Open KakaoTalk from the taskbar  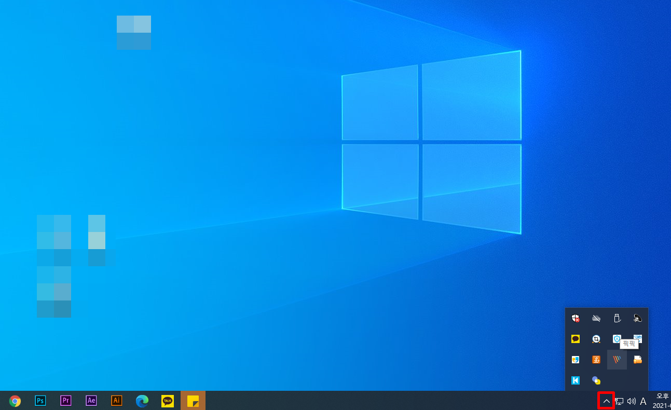pos(168,401)
